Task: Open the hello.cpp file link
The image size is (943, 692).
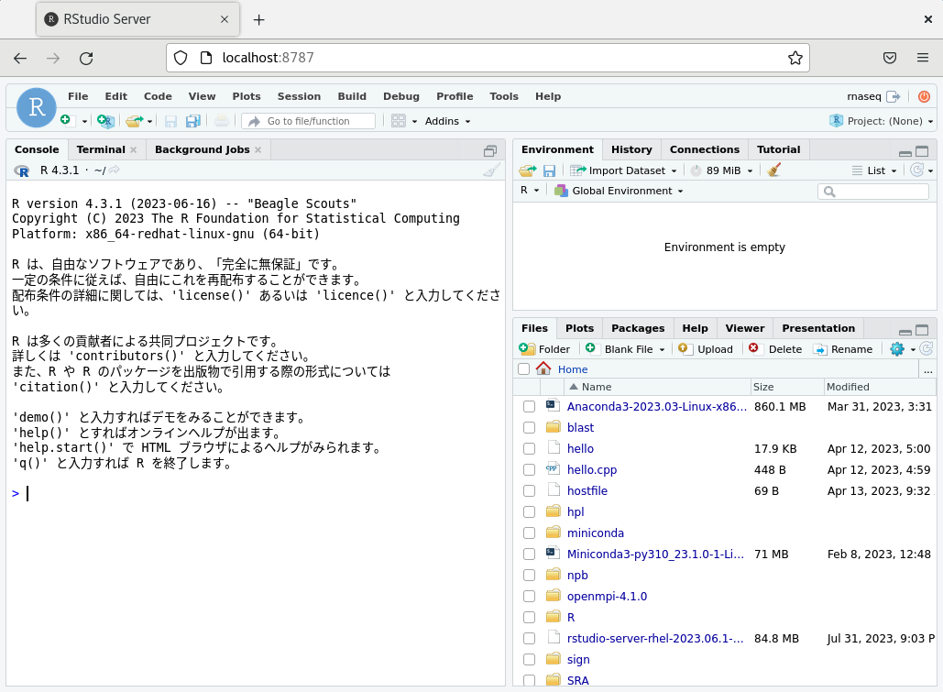Action: click(592, 470)
